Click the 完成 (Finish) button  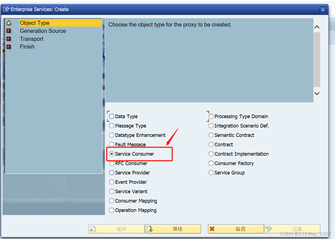[x=292, y=229]
